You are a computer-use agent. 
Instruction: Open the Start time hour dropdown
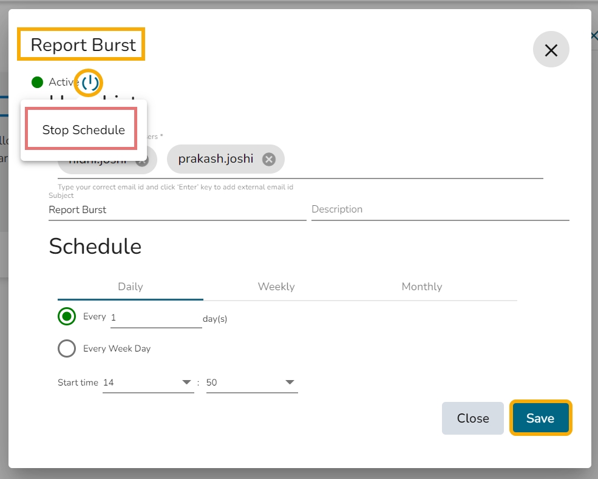(x=148, y=382)
